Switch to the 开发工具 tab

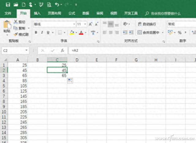tap(131, 13)
